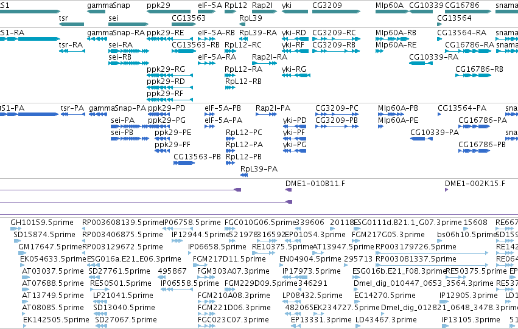Click protein label RpL39-PA

(x=259, y=169)
